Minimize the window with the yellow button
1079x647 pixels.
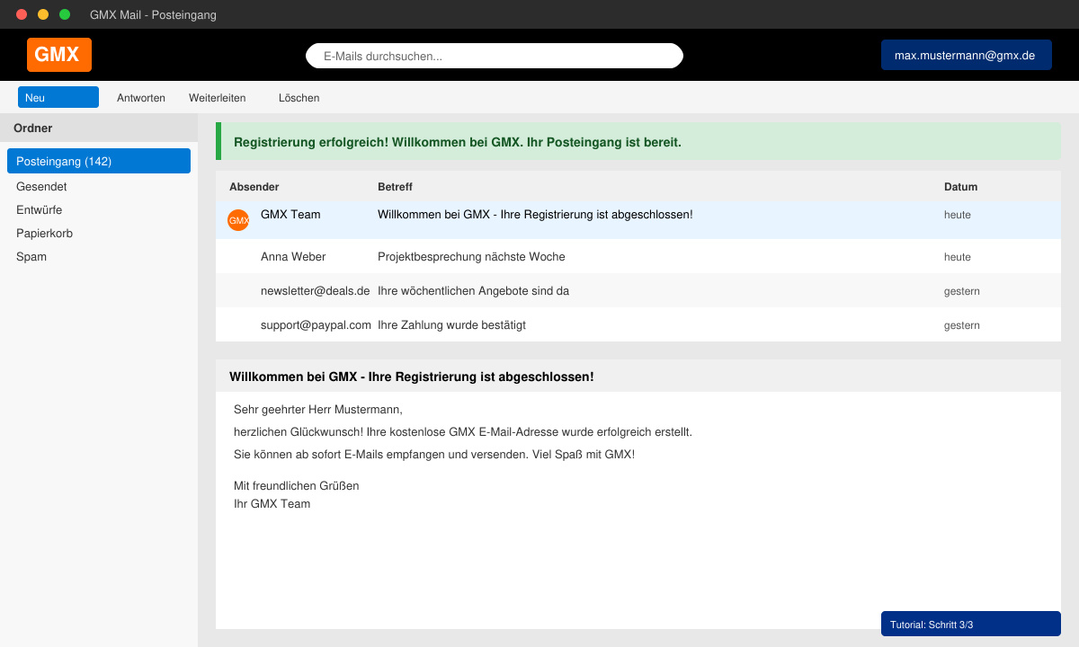[43, 14]
